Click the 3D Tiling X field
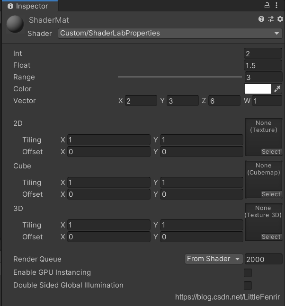 (109, 225)
